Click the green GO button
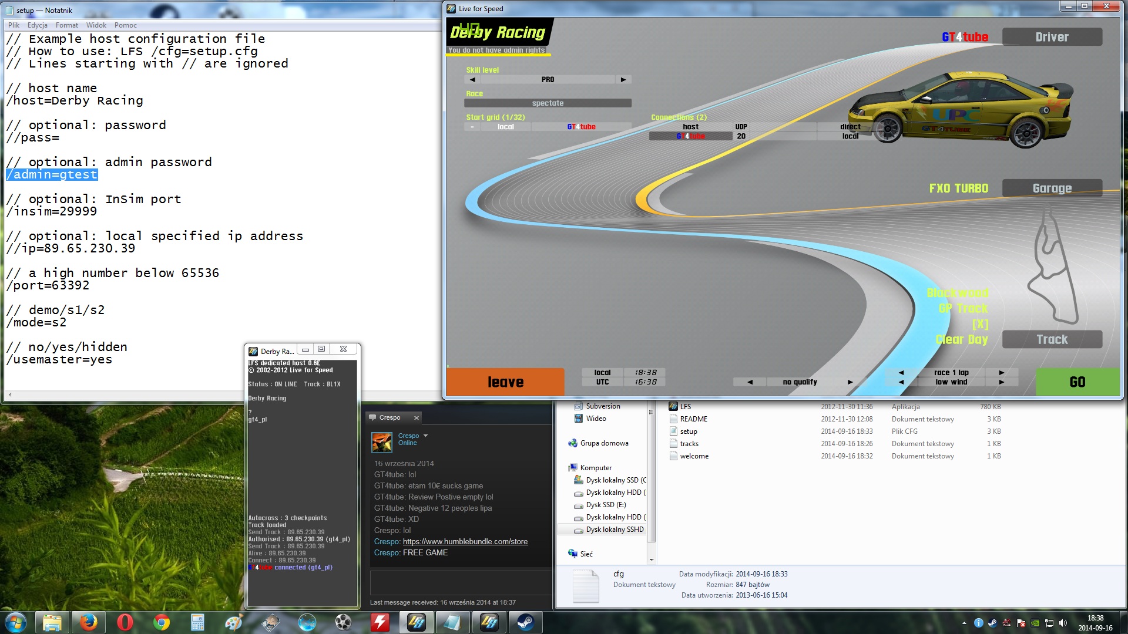Viewport: 1128px width, 634px height. [1077, 382]
